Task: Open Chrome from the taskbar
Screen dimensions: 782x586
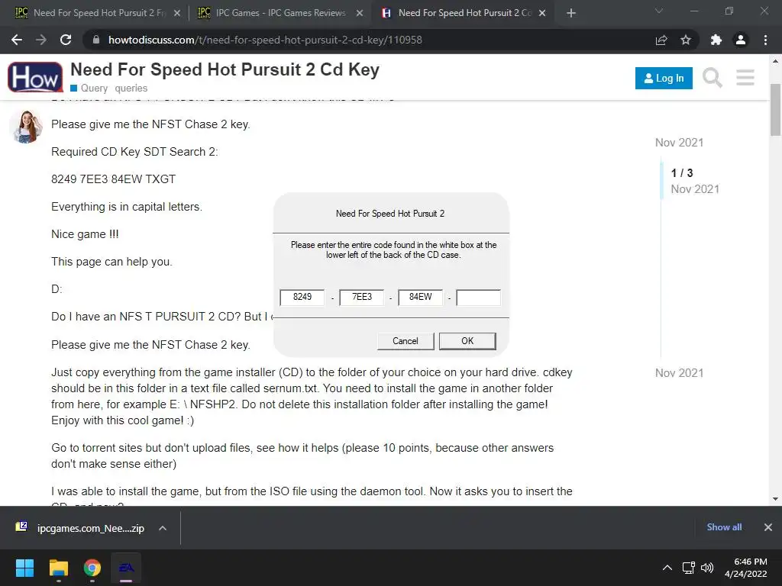Action: pyautogui.click(x=92, y=568)
